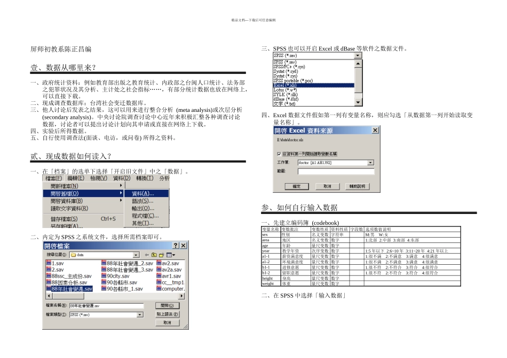The width and height of the screenshot is (507, 358).
Task: Select the highlighted 88年社會變遷.sav file
Action: pos(69,289)
